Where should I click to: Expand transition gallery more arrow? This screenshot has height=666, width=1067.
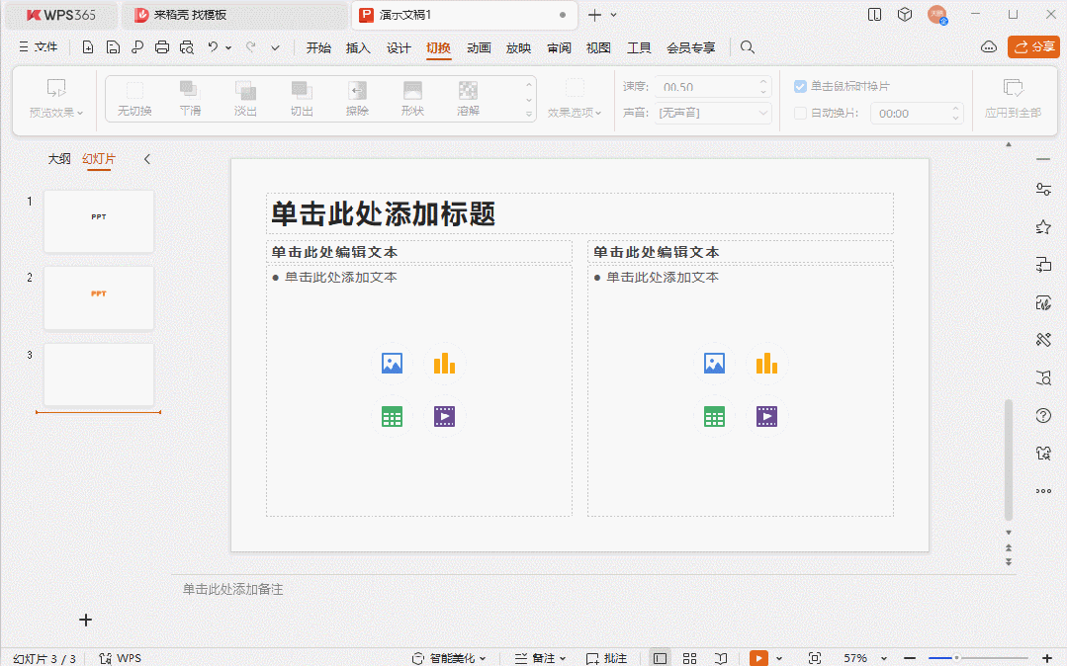pos(529,115)
